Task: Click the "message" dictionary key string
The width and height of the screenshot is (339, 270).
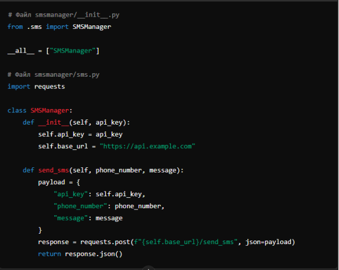Action: click(x=70, y=218)
